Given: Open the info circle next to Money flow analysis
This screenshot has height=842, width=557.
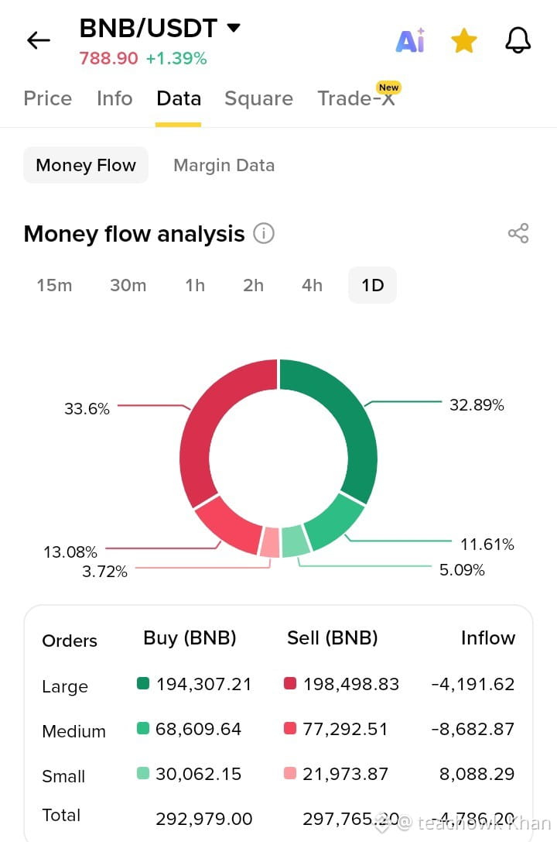Looking at the screenshot, I should pos(264,234).
